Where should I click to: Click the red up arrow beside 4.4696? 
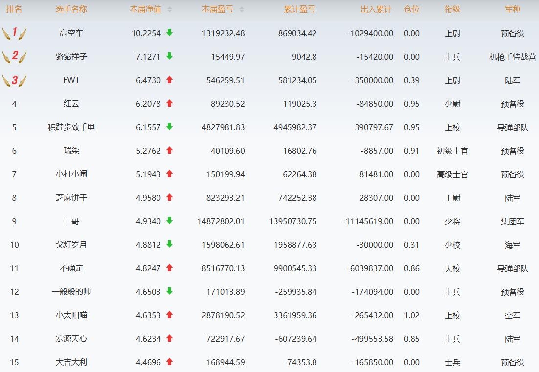pyautogui.click(x=170, y=362)
